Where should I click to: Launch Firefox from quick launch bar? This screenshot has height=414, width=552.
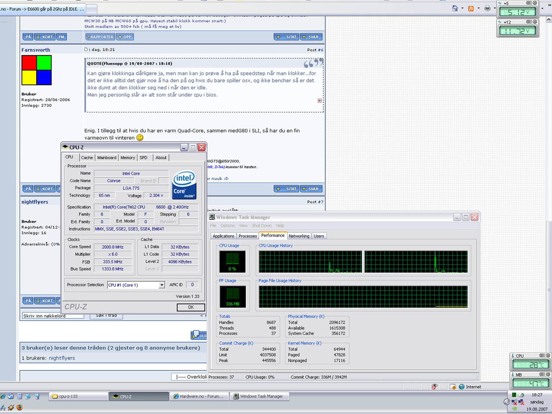tap(19, 407)
